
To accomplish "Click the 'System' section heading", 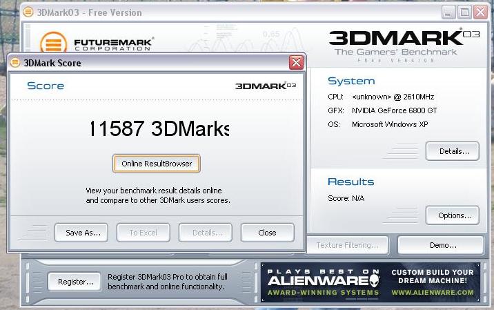I will click(351, 81).
